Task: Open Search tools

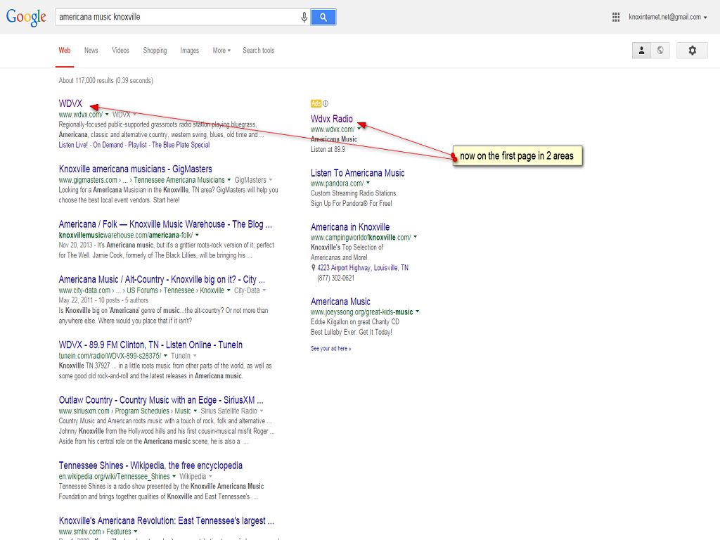Action: coord(259,50)
